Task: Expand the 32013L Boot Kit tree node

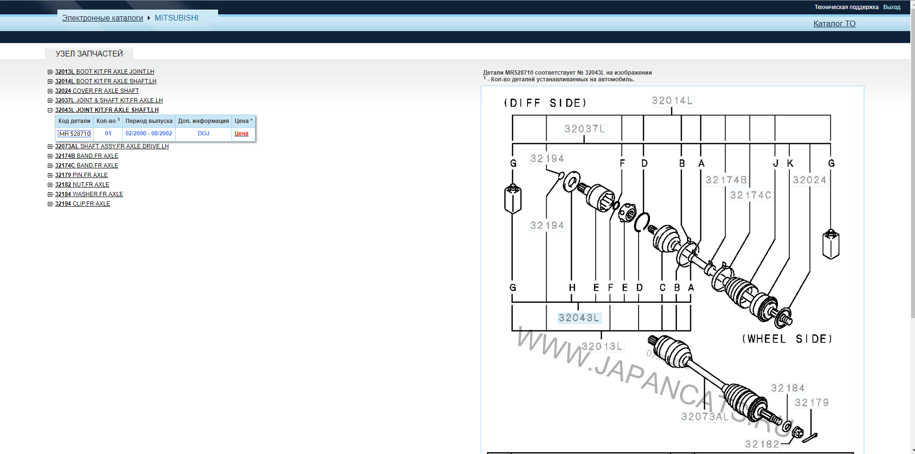Action: 50,72
